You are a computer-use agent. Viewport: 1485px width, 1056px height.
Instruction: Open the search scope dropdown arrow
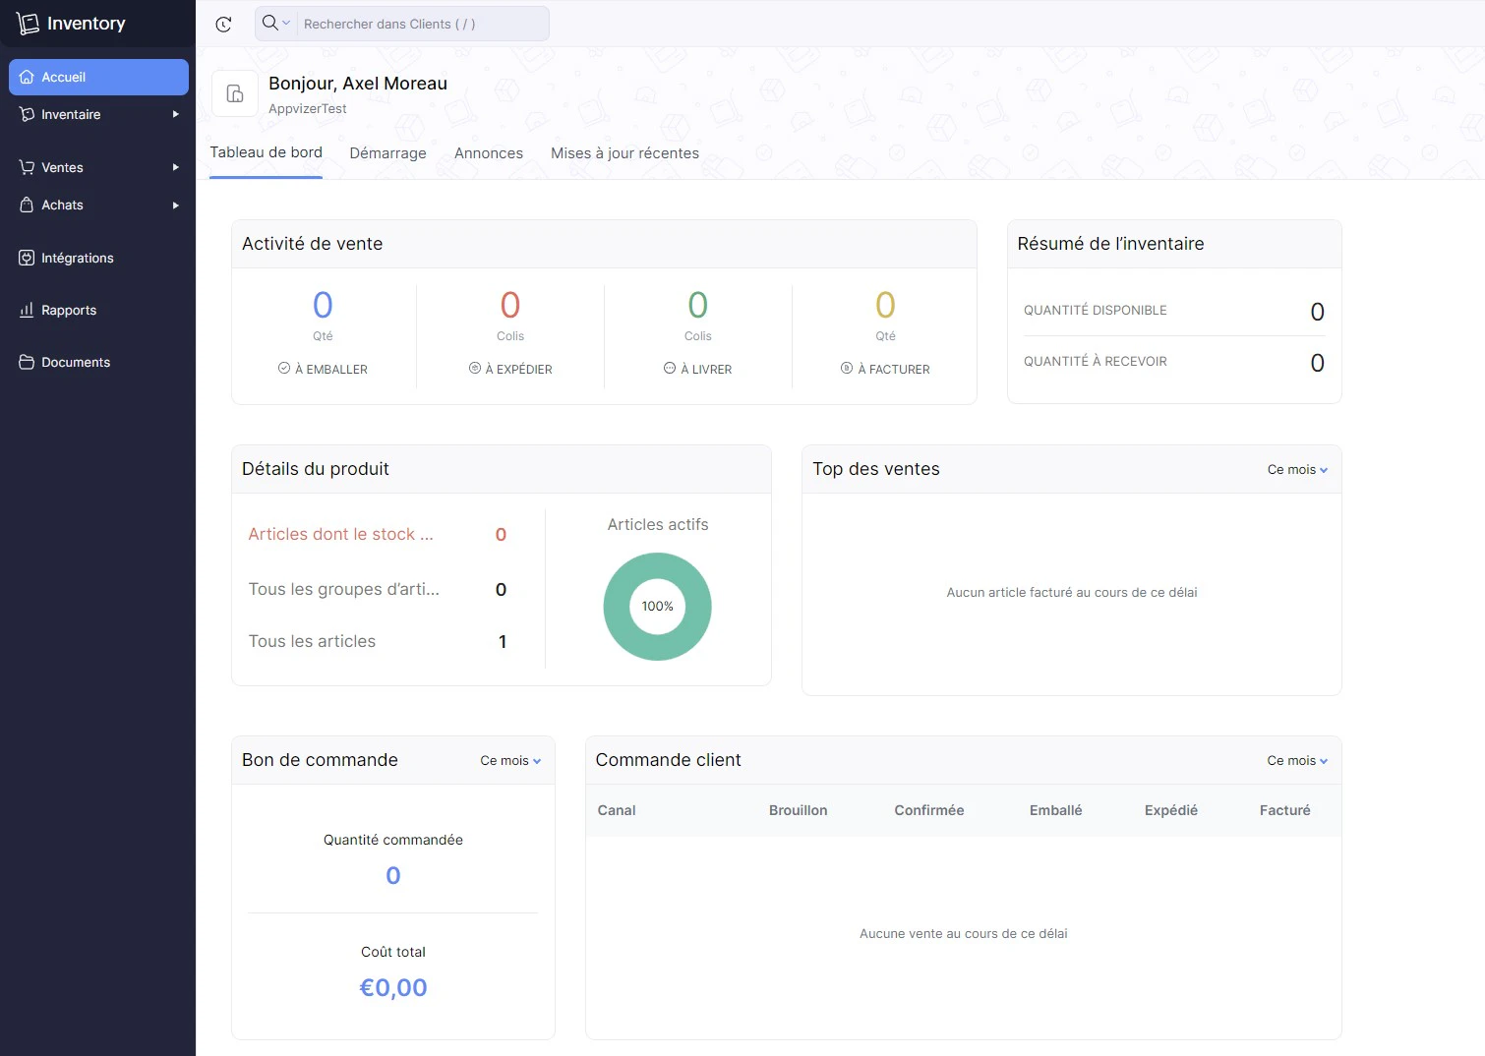tap(286, 23)
